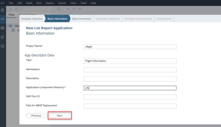Click the Namespace input field

click(130, 70)
